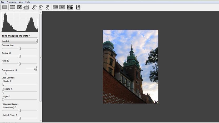The width and height of the screenshot is (219, 123).
Task: Click the Radius slider handle
Action: click(x=20, y=56)
